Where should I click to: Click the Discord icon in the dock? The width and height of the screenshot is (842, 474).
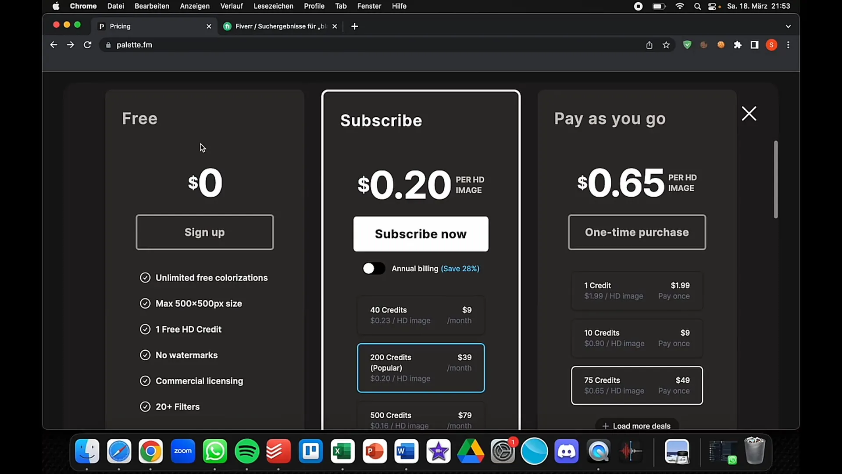567,451
